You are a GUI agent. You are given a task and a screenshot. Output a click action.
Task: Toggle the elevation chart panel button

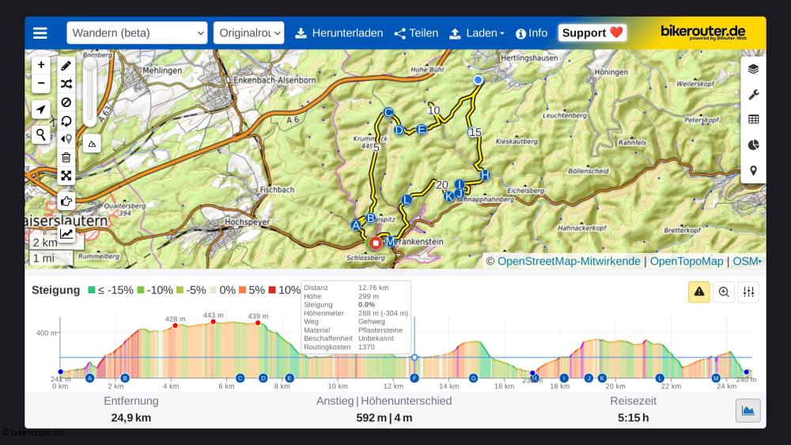747,410
